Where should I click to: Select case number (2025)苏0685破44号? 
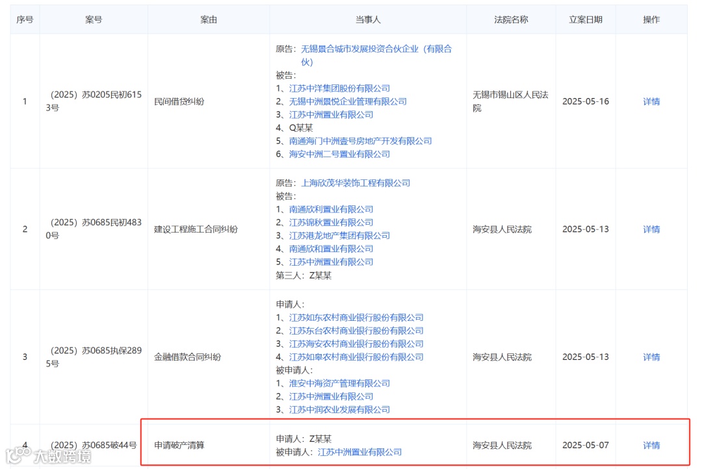[x=94, y=445]
